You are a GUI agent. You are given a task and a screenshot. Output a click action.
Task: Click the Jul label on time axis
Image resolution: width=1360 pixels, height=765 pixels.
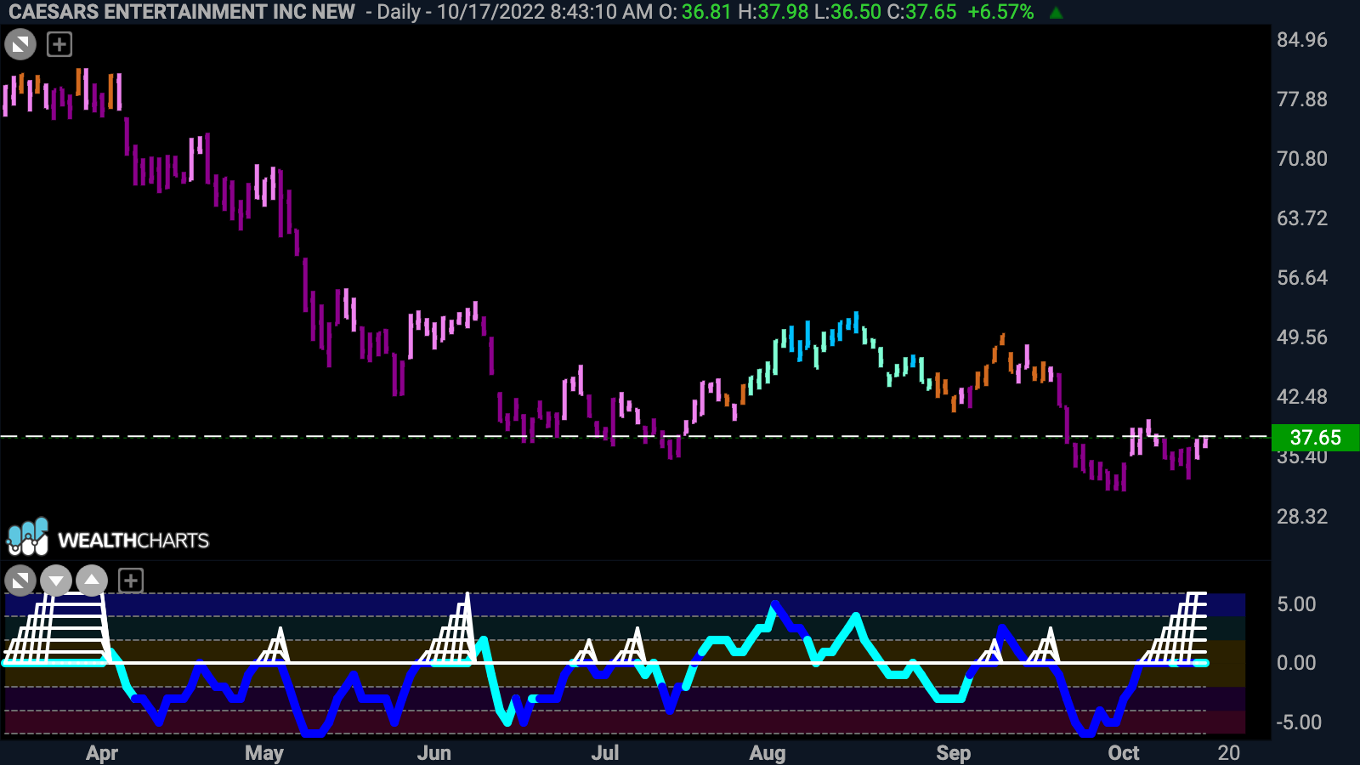click(605, 753)
